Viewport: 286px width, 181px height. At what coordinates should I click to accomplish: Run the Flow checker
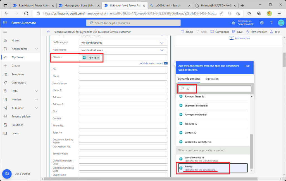click(256, 32)
